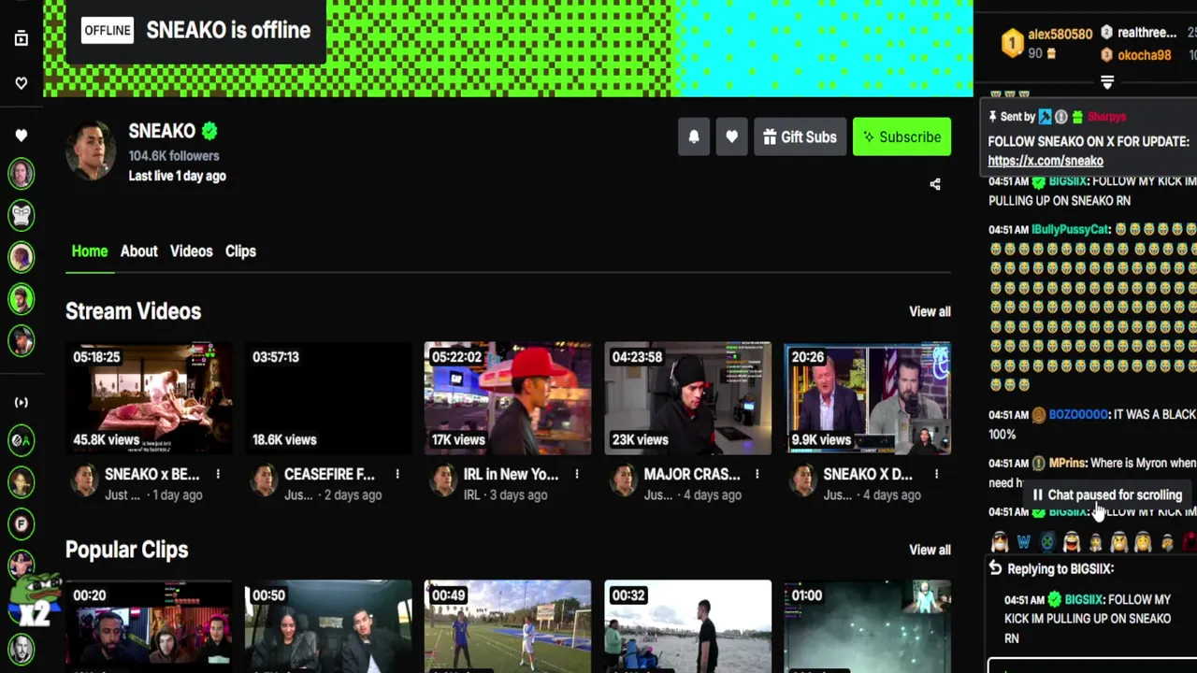The image size is (1197, 673).
Task: Click the verified badge beside BIGSIIX in reply preview
Action: coord(1055,599)
